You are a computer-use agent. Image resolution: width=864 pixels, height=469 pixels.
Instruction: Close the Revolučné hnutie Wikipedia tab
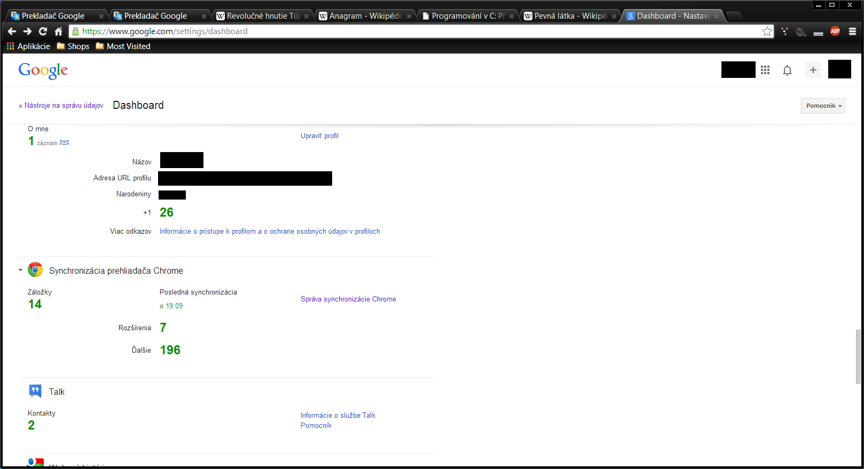click(x=307, y=16)
